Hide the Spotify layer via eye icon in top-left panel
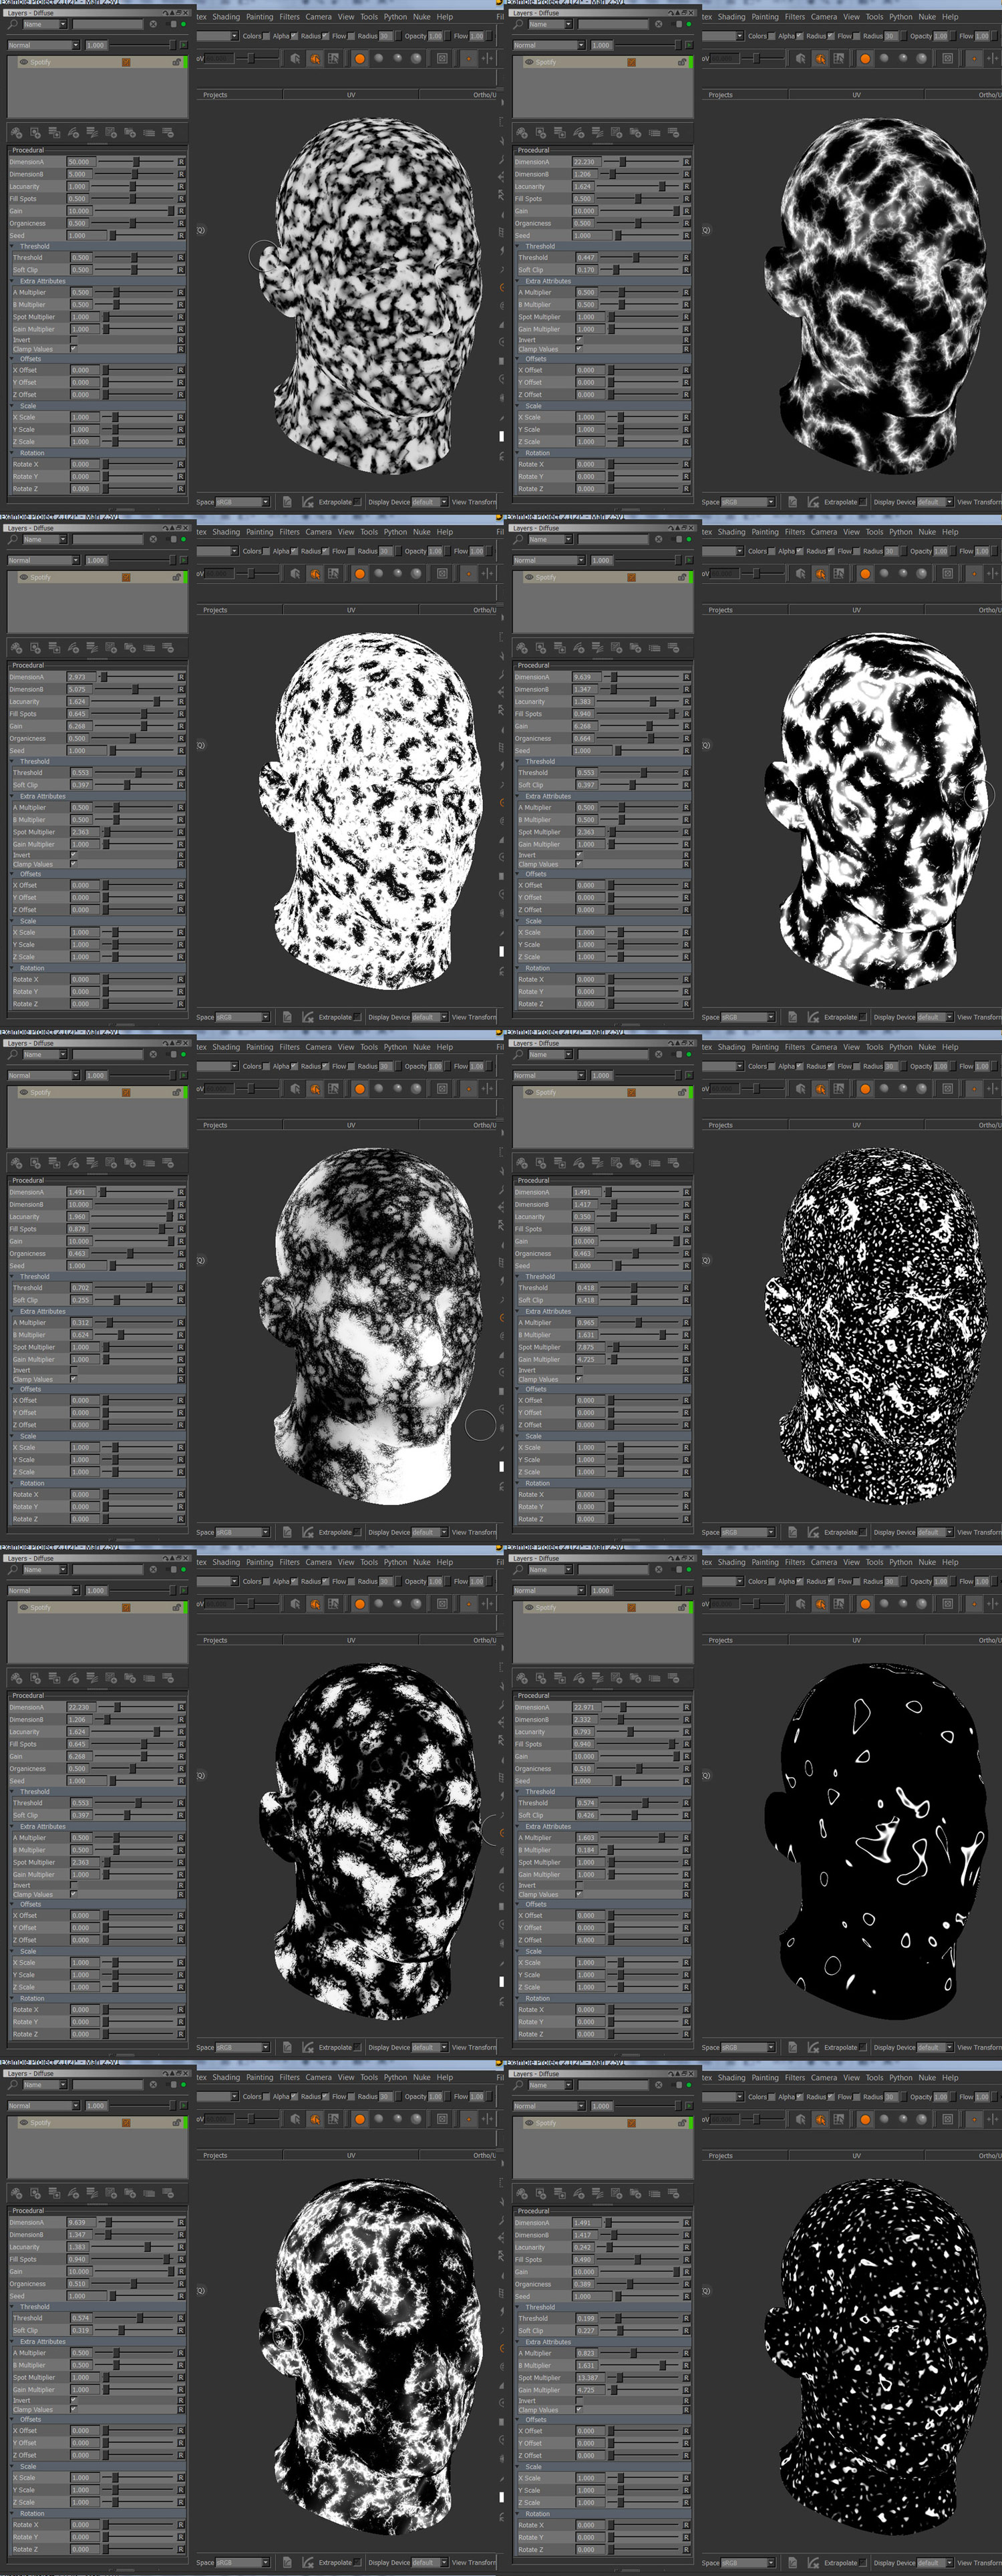This screenshot has height=2576, width=1002. [23, 62]
